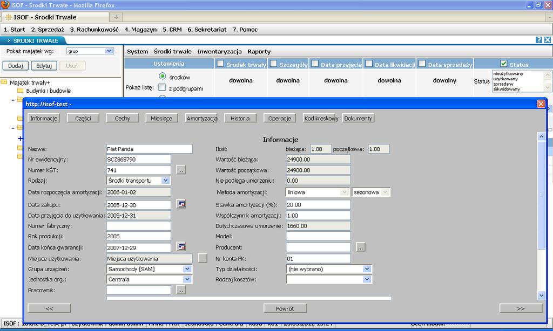Open the Środki trwałe menu
The width and height of the screenshot is (553, 331).
click(x=172, y=51)
